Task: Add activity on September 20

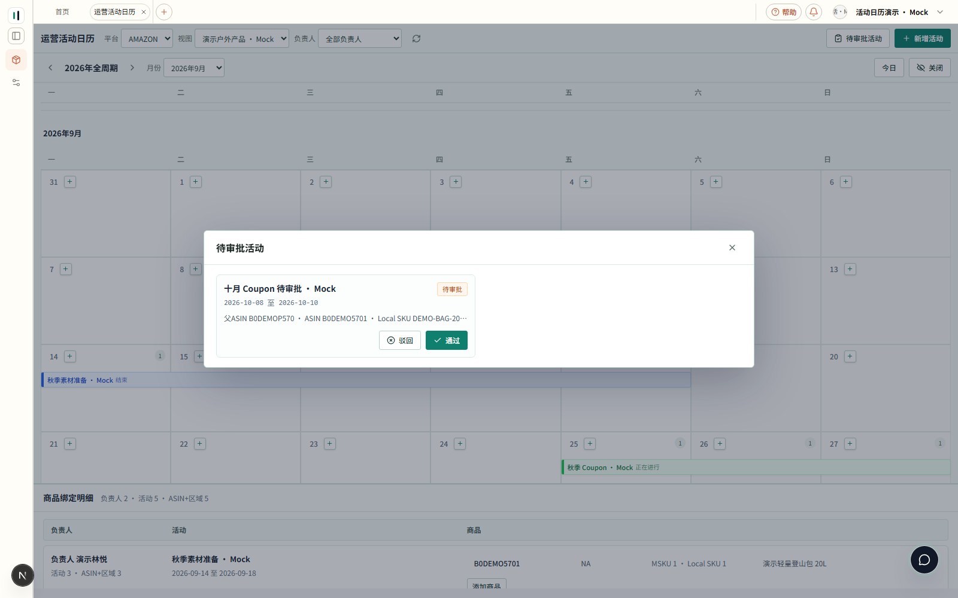Action: pyautogui.click(x=850, y=356)
